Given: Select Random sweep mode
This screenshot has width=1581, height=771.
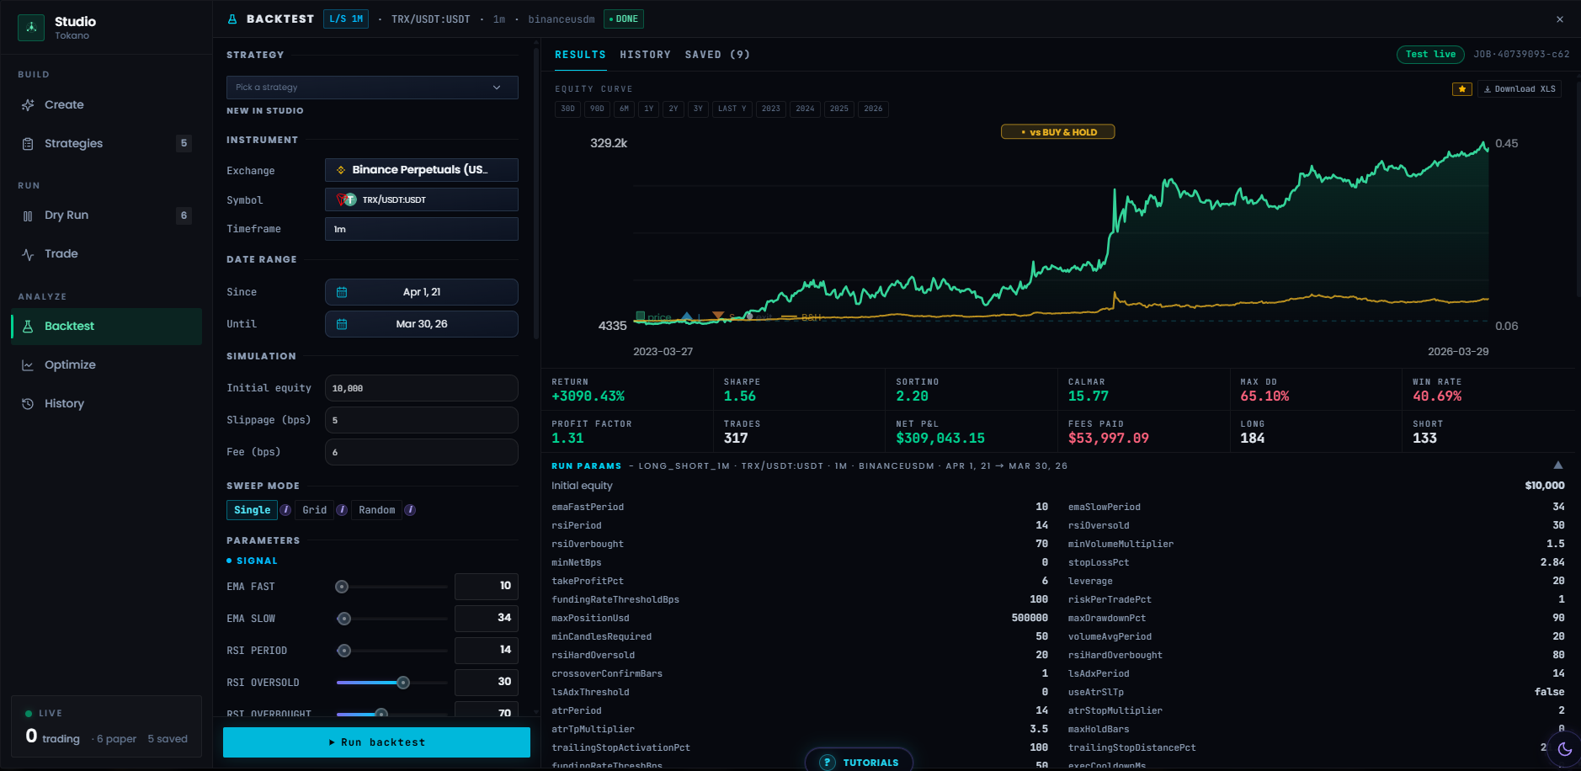Looking at the screenshot, I should coord(376,510).
